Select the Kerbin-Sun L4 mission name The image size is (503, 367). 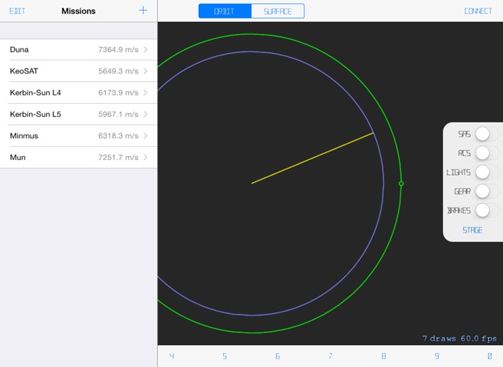35,93
